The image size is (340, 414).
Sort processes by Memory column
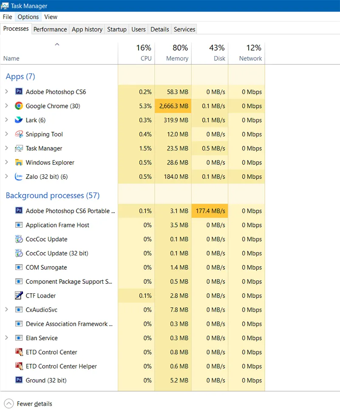click(173, 53)
